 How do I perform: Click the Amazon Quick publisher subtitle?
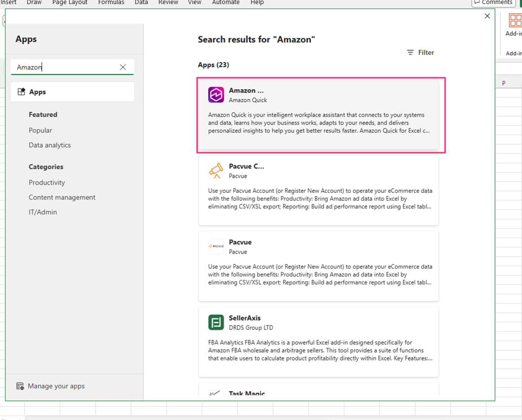[247, 100]
